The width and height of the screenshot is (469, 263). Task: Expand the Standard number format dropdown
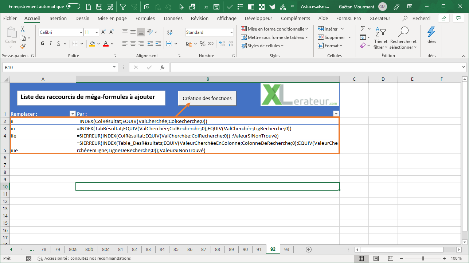point(209,32)
